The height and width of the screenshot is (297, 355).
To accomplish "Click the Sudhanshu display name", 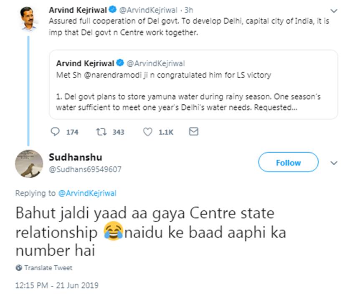I will (x=75, y=157).
